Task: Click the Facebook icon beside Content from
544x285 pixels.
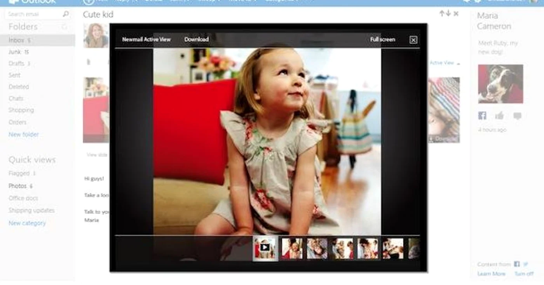Action: pyautogui.click(x=517, y=264)
